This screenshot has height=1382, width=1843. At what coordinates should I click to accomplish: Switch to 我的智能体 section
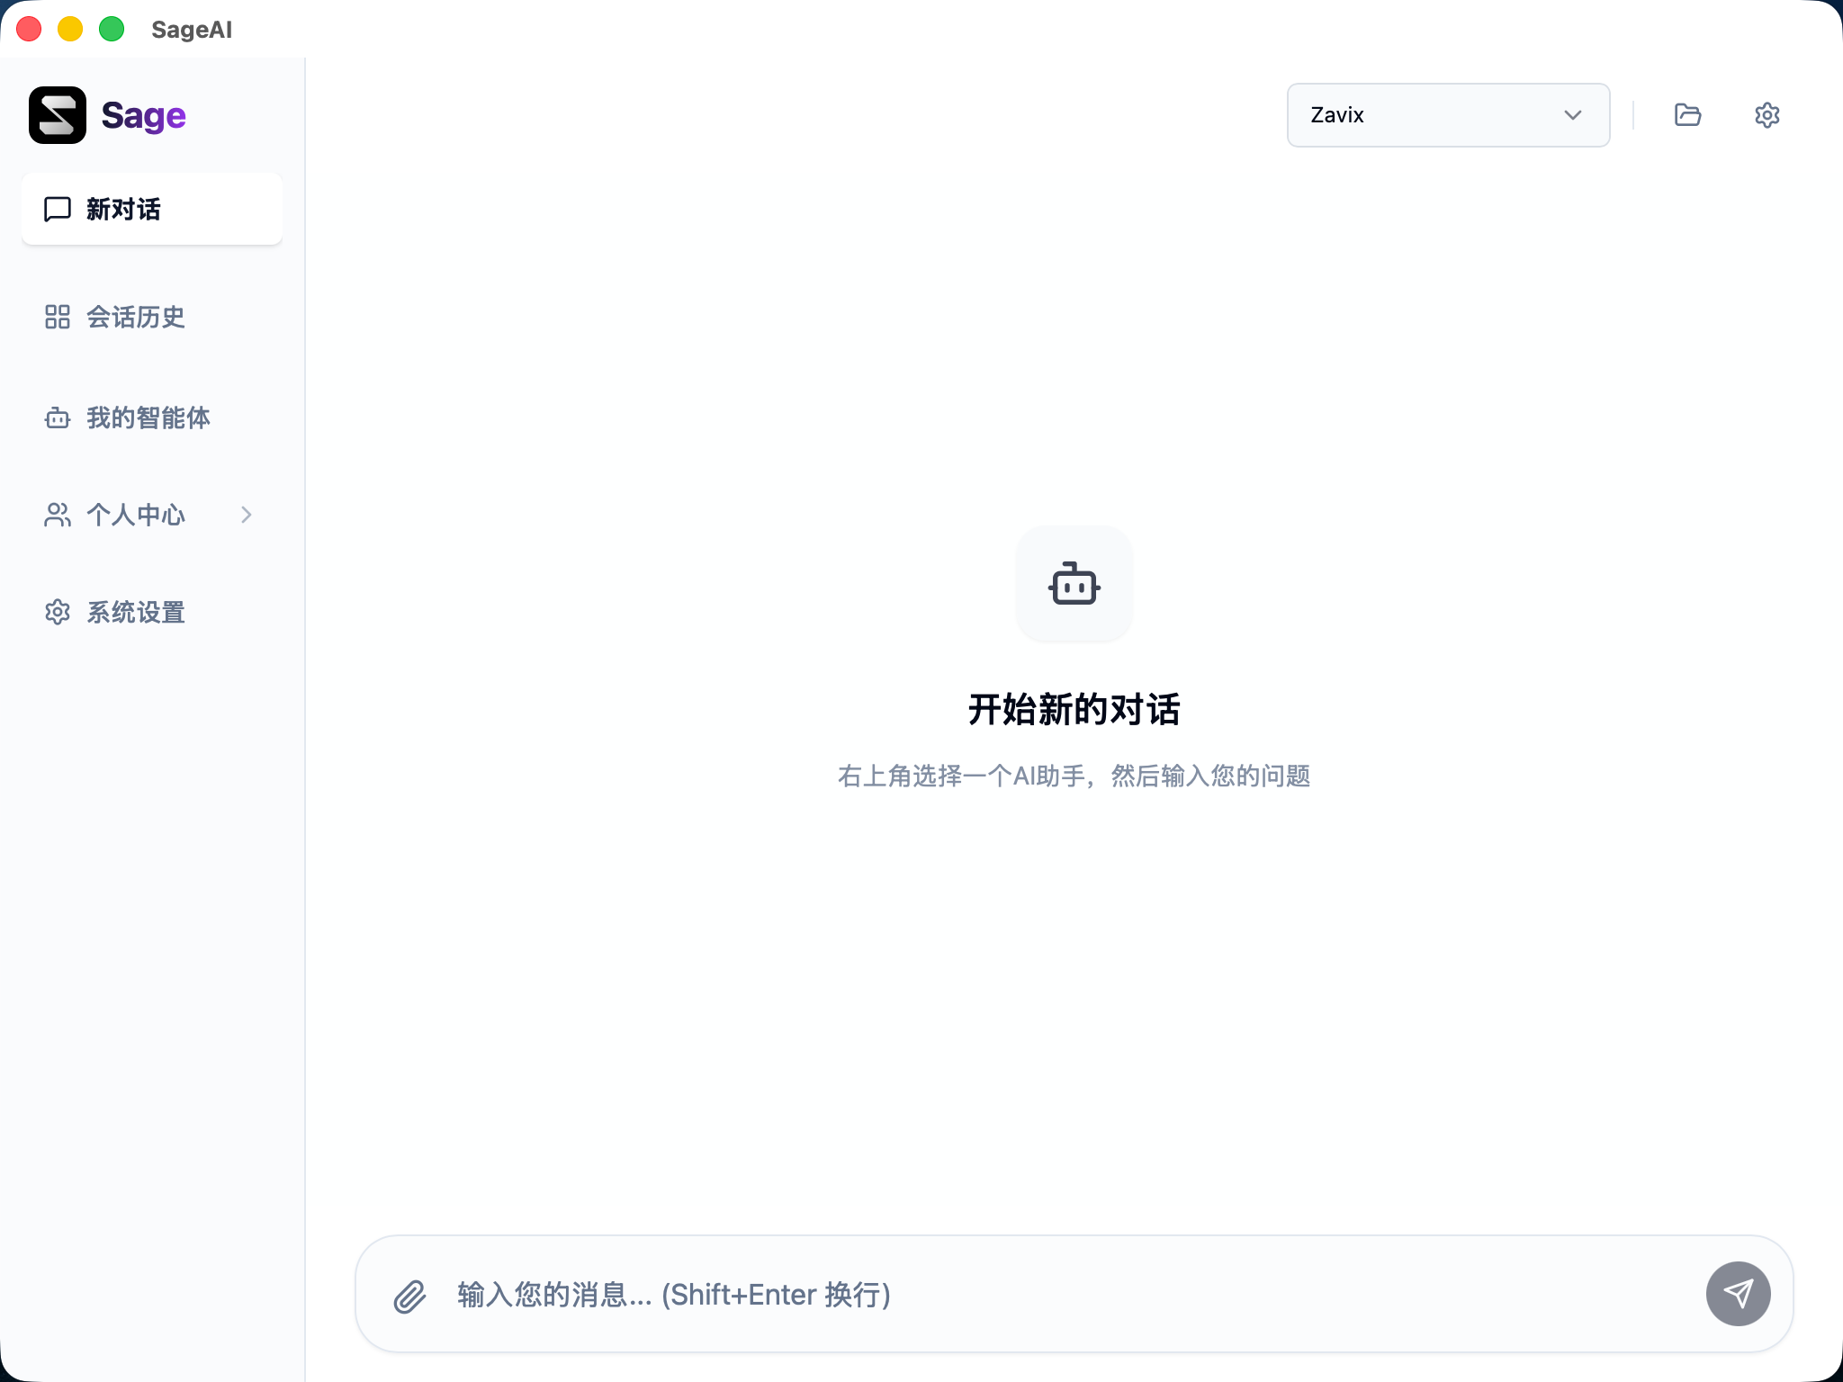(147, 417)
